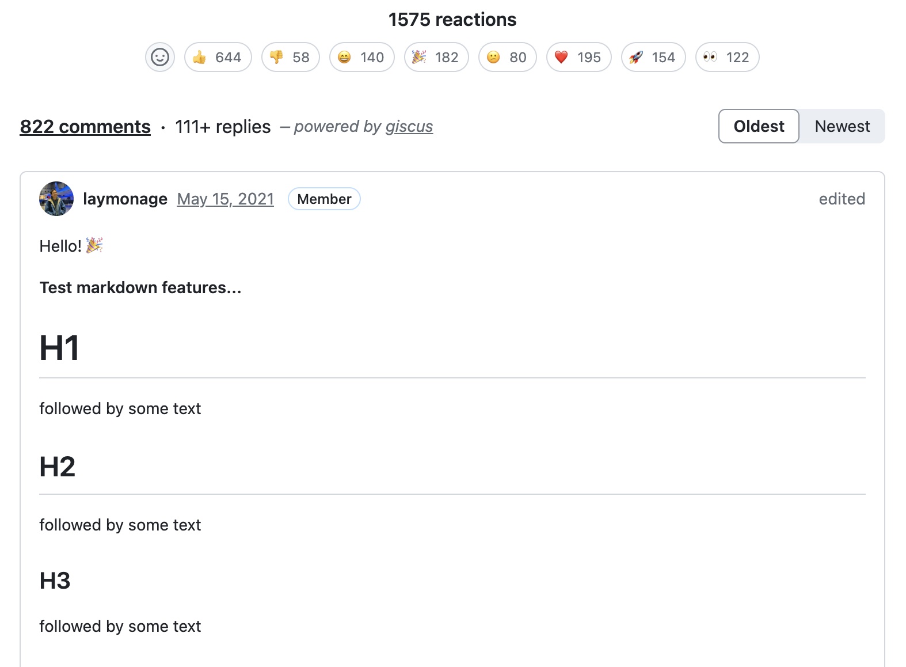
Task: Open the emoji reaction picker
Action: pos(159,57)
